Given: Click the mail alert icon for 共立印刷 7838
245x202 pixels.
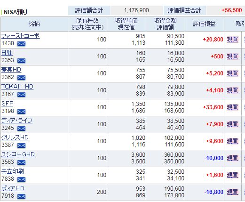Looking at the screenshot, I should tap(21, 179).
